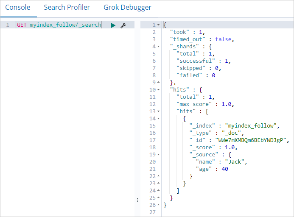Fold the closing brace at line 22
294x217 pixels.
point(158,176)
